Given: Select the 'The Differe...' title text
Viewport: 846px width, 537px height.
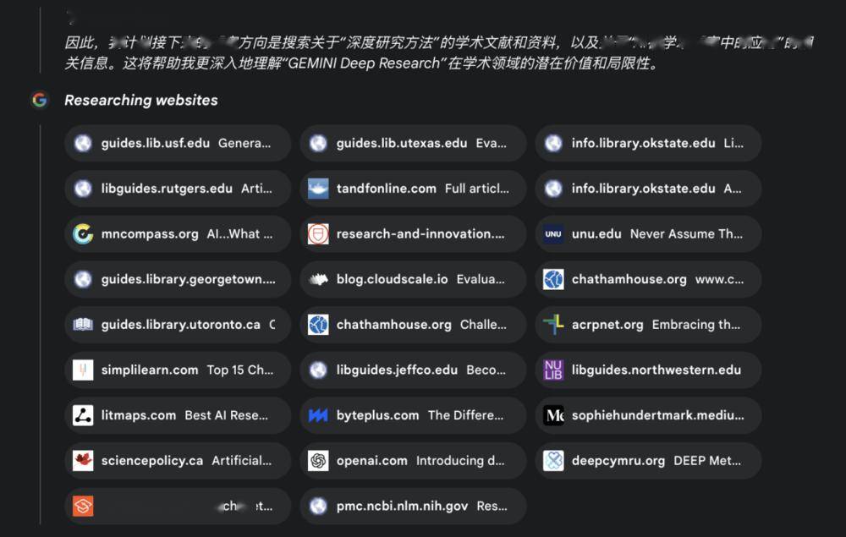Looking at the screenshot, I should click(465, 416).
